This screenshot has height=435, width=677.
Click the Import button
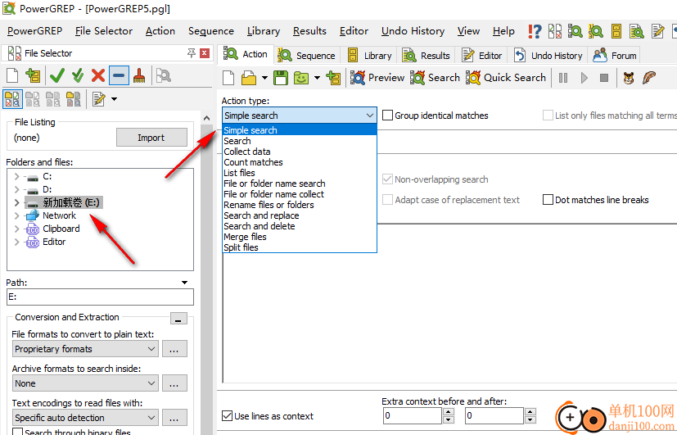pos(151,138)
